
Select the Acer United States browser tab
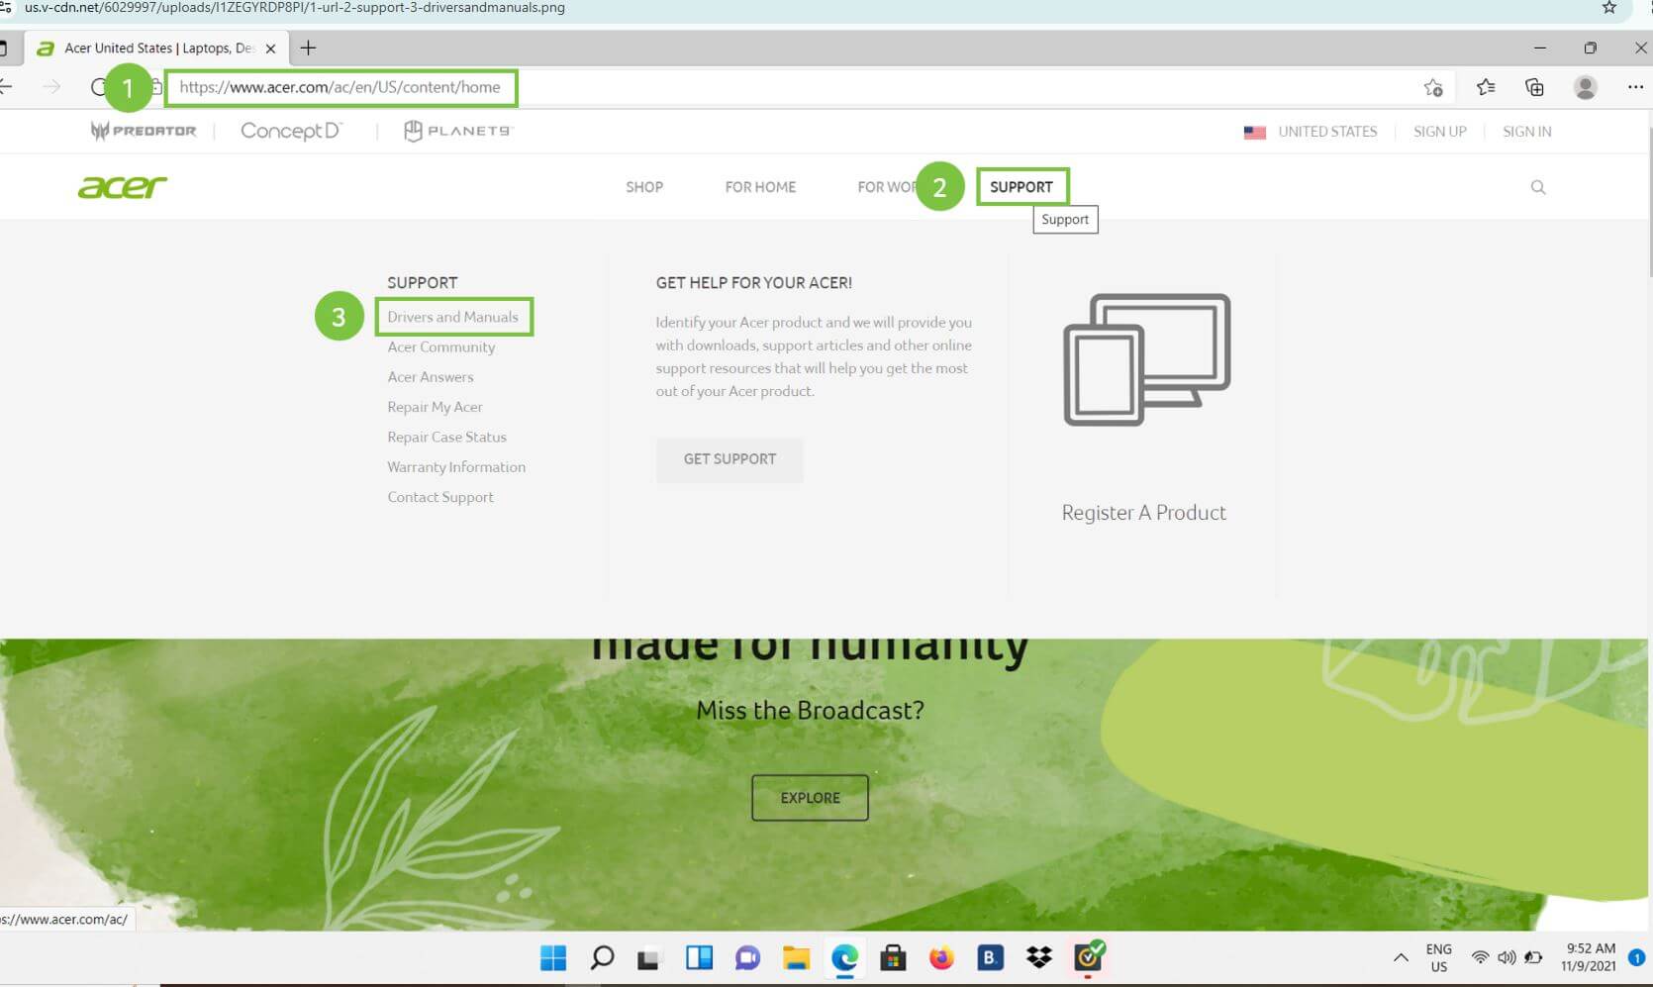[x=148, y=47]
